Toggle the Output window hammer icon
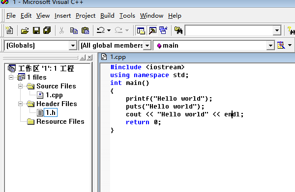295x192 pixels. [x=152, y=30]
